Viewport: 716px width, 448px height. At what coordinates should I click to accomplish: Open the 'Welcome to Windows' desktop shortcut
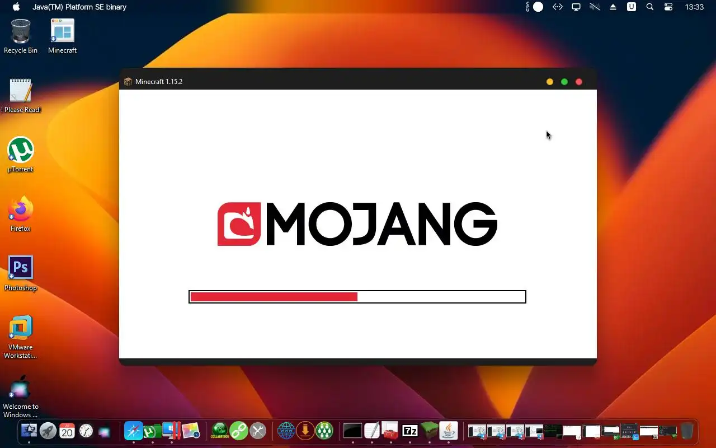pos(21,396)
